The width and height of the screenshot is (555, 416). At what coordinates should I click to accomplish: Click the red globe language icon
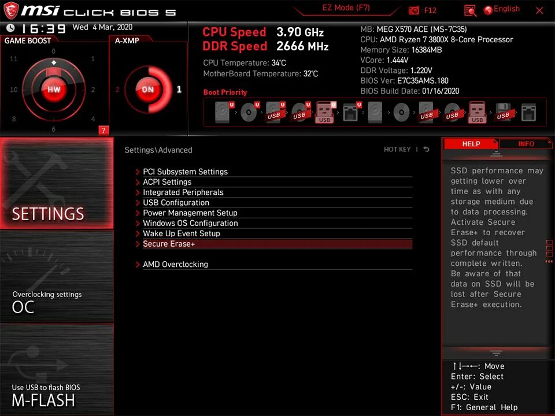pos(488,10)
